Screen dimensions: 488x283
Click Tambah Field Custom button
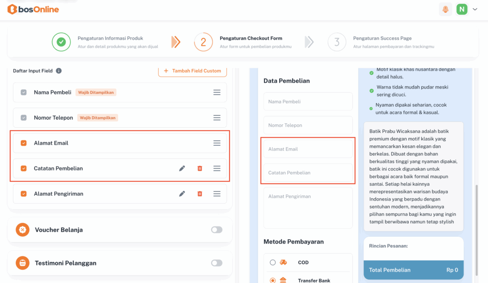click(193, 71)
